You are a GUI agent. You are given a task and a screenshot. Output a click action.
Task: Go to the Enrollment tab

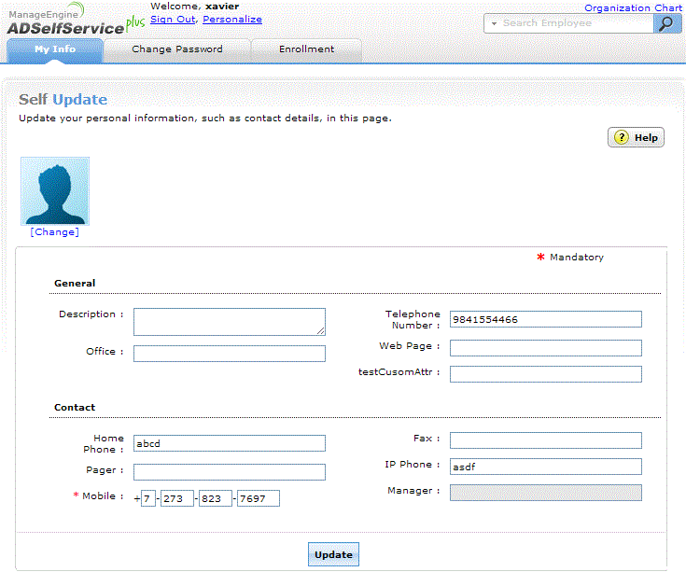pos(306,49)
